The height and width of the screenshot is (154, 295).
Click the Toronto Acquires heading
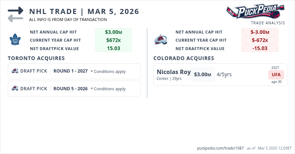tap(36, 58)
